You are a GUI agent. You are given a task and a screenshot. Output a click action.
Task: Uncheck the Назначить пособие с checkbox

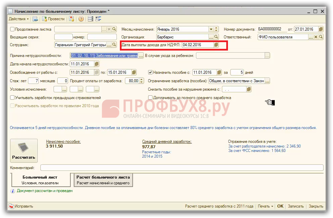(151, 72)
